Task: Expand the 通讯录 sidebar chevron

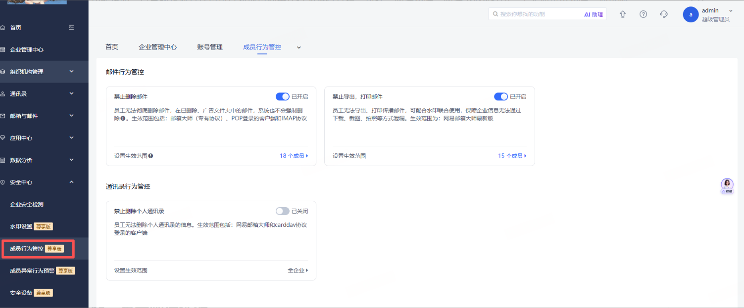Action: 71,93
